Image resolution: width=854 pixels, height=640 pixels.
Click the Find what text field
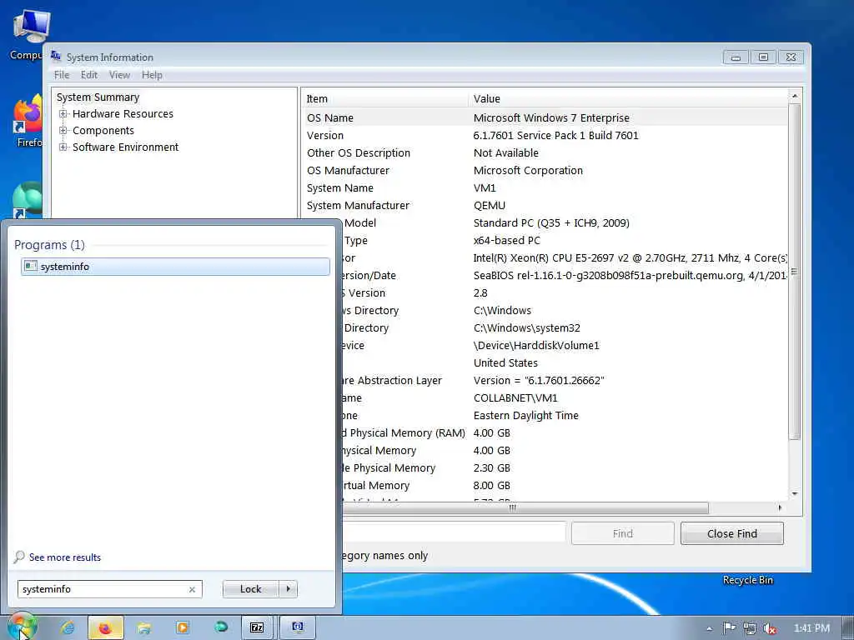[x=455, y=532]
